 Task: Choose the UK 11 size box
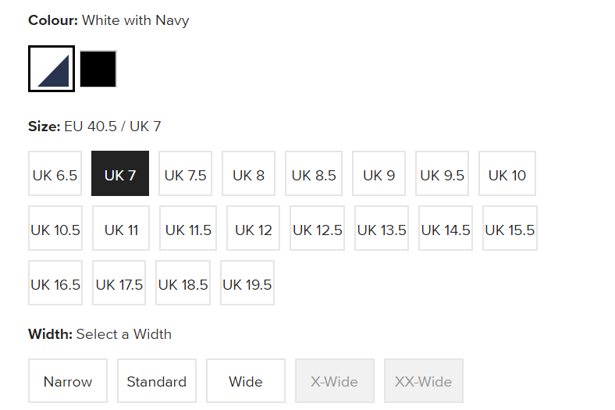[x=121, y=228]
